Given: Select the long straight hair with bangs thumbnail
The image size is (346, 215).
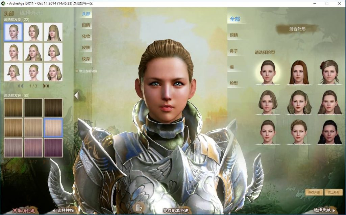Looking at the screenshot, I should [53, 32].
